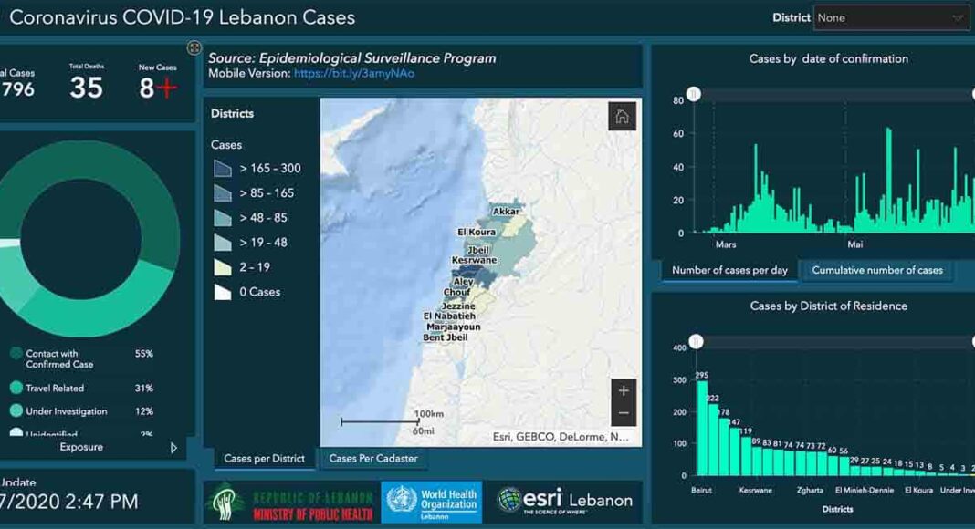The image size is (975, 529).
Task: Click the World Health Organization logo
Action: pyautogui.click(x=431, y=502)
